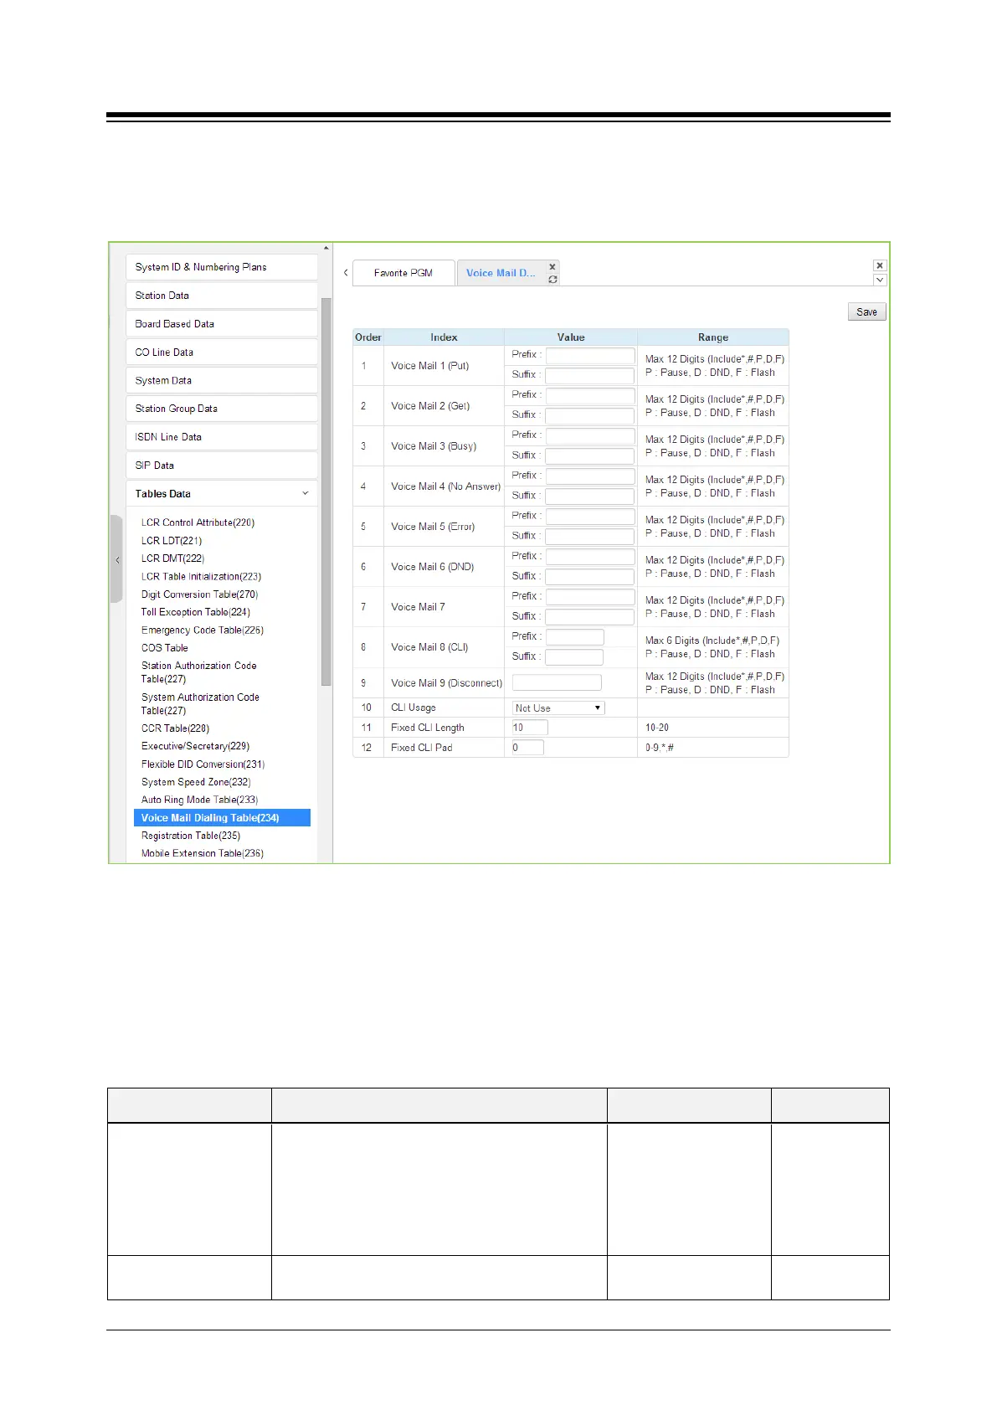Click Voice Mail 7 Prefix field

pos(590,596)
